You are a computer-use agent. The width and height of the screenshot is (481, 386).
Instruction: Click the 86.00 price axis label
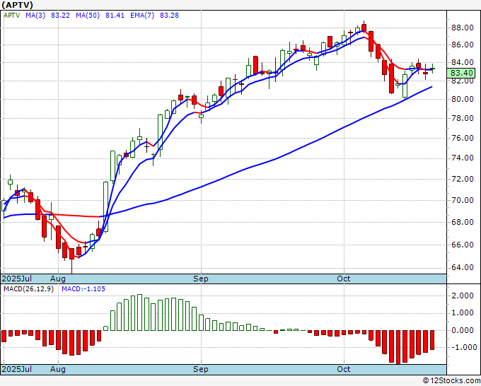pyautogui.click(x=462, y=45)
